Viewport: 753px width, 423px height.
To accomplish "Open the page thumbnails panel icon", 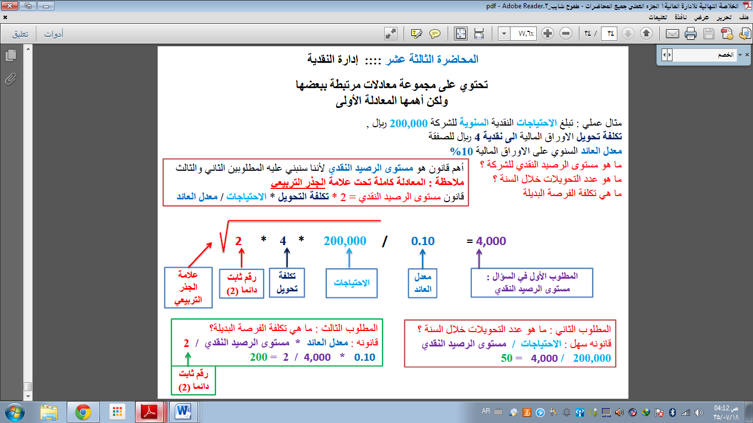I will [x=9, y=56].
